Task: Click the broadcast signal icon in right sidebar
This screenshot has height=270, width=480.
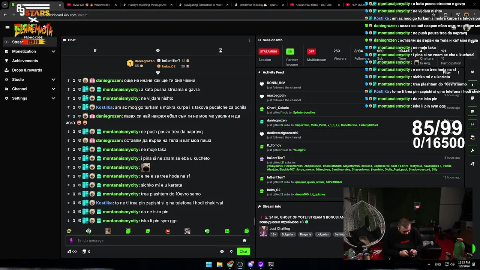Action: pyautogui.click(x=472, y=124)
